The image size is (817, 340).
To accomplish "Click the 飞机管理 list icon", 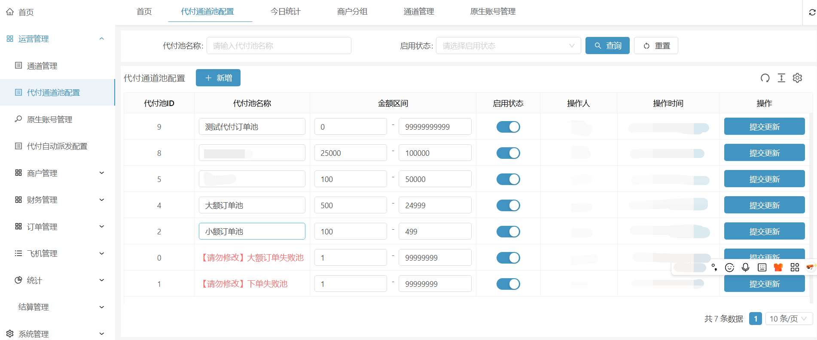I will point(18,253).
